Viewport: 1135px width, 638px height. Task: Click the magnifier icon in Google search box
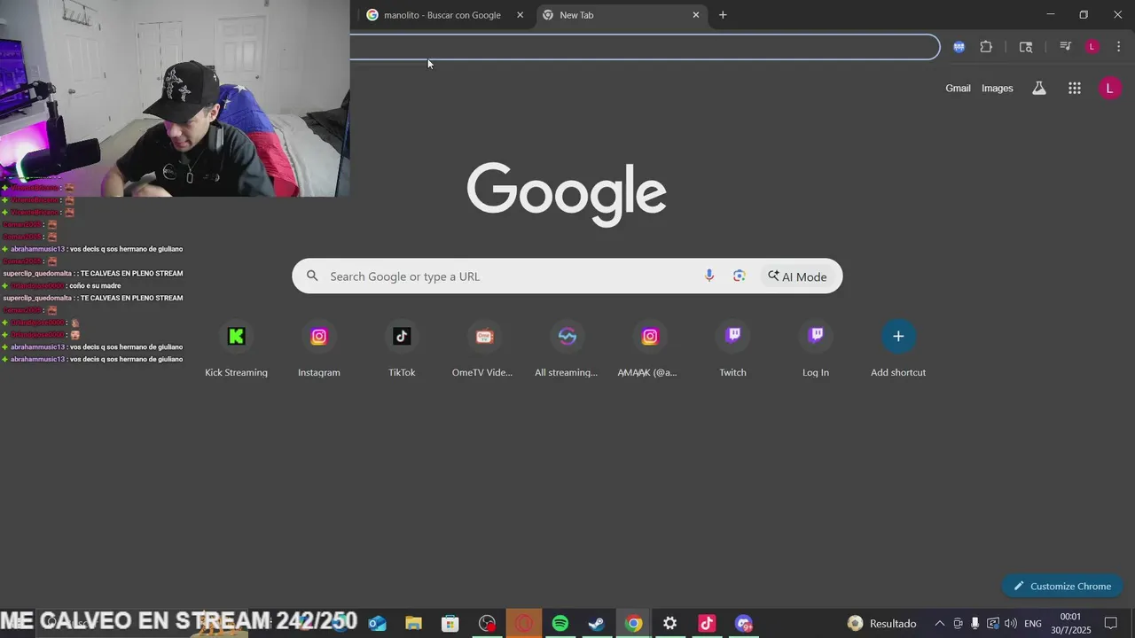(312, 276)
